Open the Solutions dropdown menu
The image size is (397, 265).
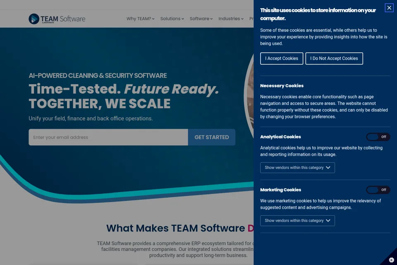pos(172,19)
